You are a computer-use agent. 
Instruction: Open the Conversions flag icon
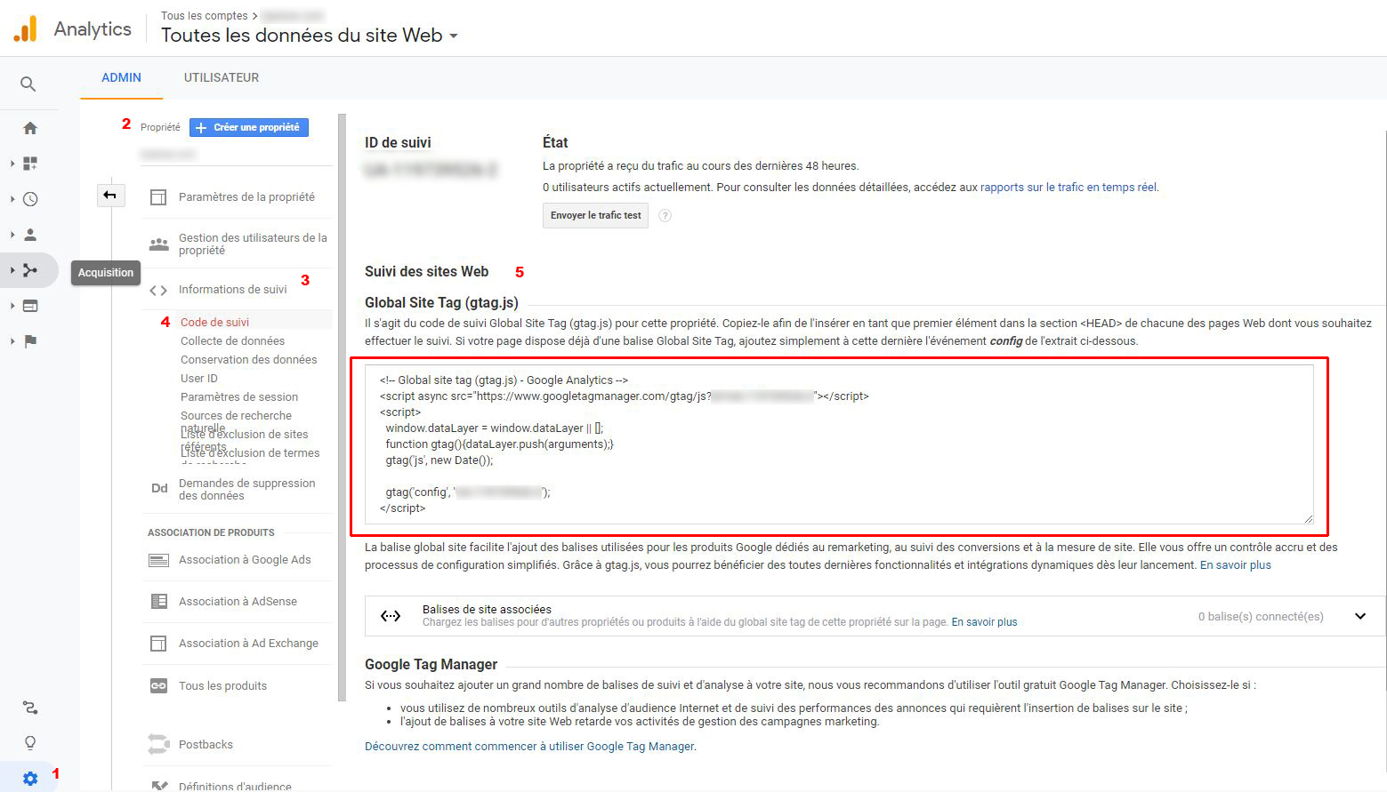pos(30,341)
